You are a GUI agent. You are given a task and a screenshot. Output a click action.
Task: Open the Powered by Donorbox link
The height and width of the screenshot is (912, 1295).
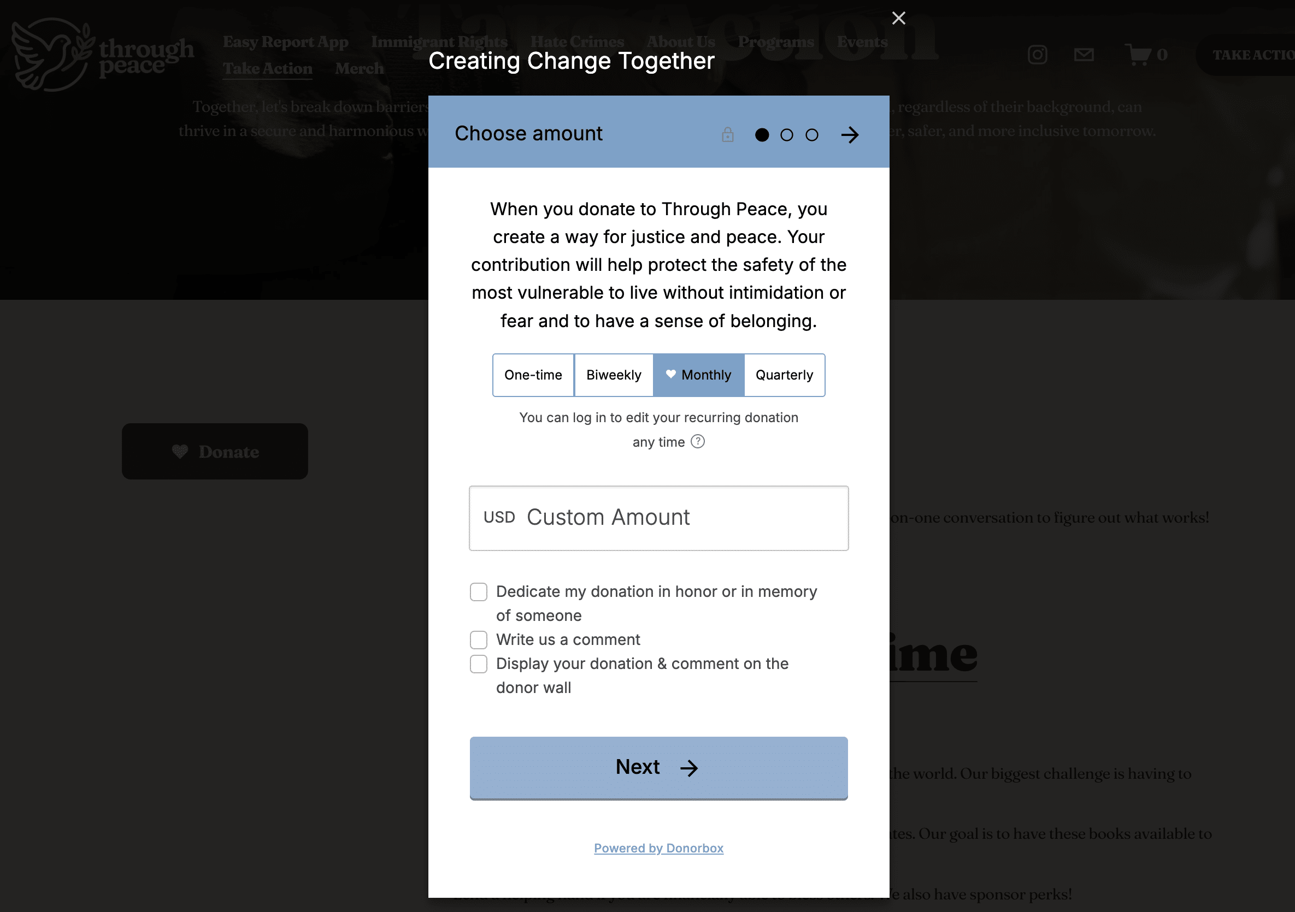pyautogui.click(x=658, y=848)
